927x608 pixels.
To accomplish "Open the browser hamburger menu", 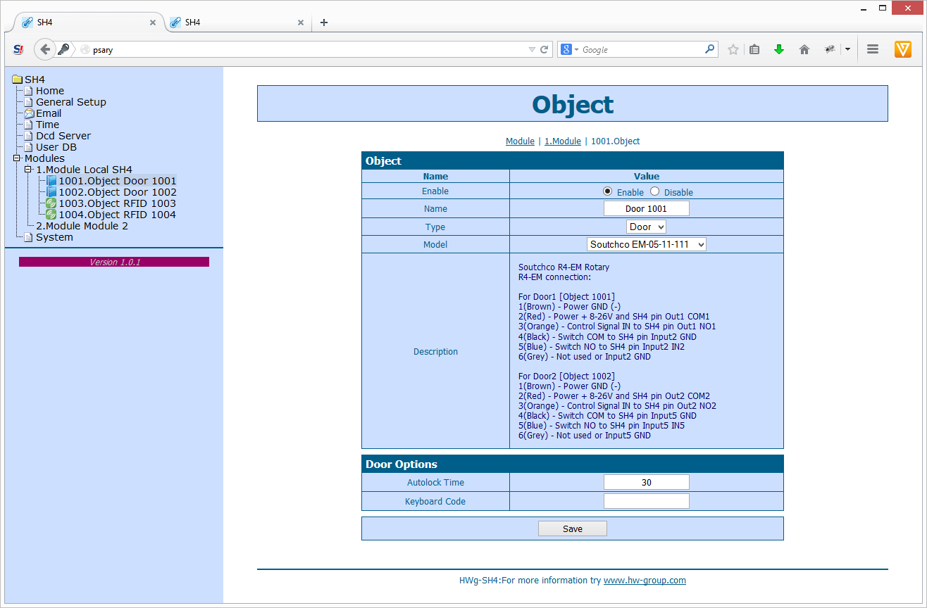I will [x=873, y=49].
